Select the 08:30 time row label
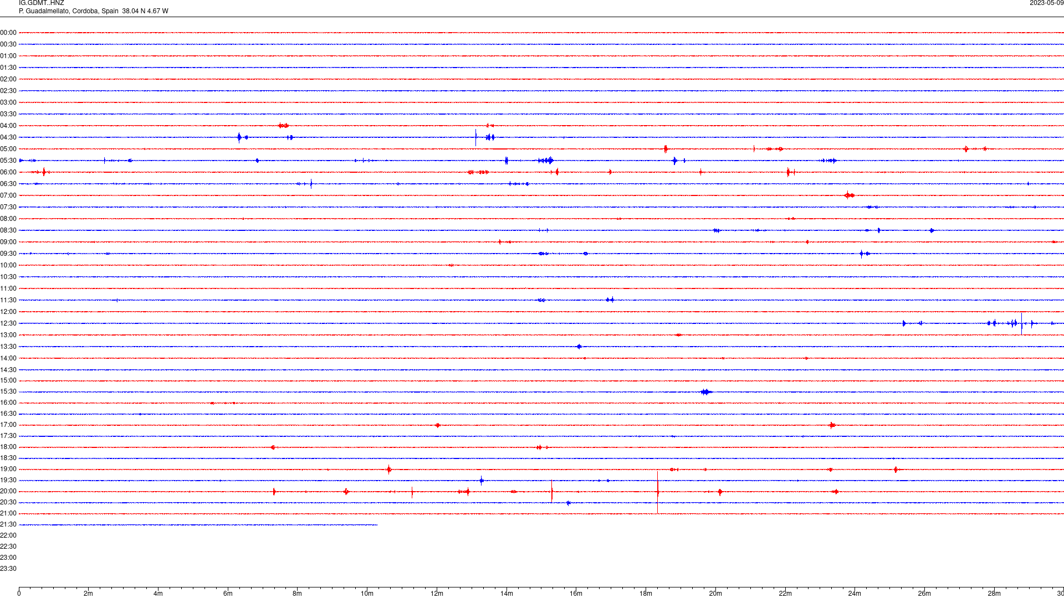The height and width of the screenshot is (598, 1064). [x=8, y=230]
